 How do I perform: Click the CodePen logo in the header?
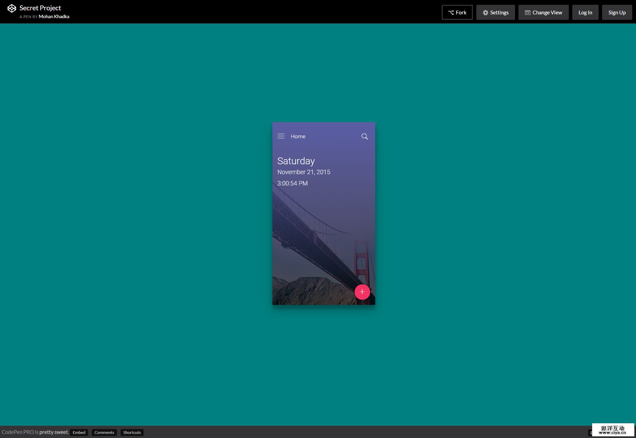coord(12,8)
